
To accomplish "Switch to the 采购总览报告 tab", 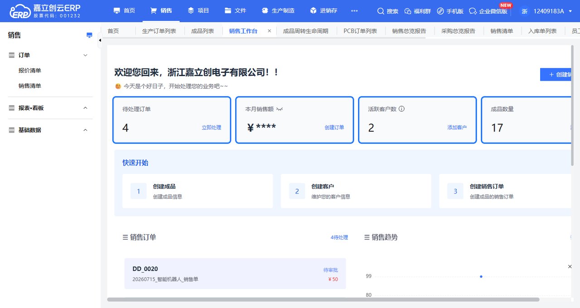I will [458, 31].
